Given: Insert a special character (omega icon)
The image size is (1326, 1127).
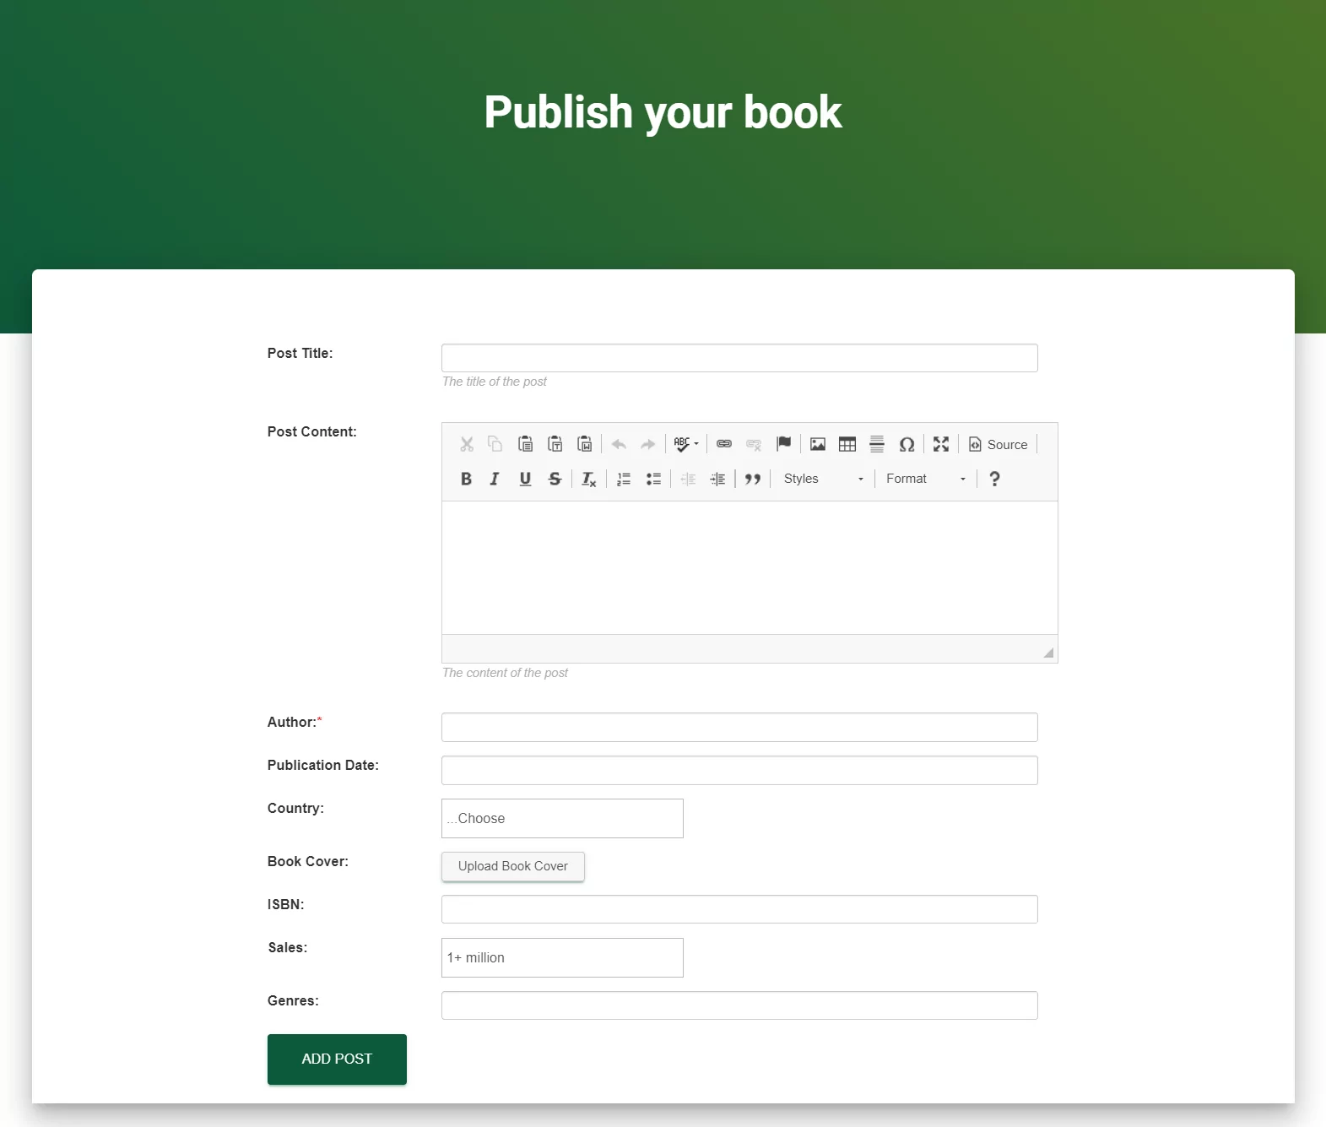Looking at the screenshot, I should (907, 444).
